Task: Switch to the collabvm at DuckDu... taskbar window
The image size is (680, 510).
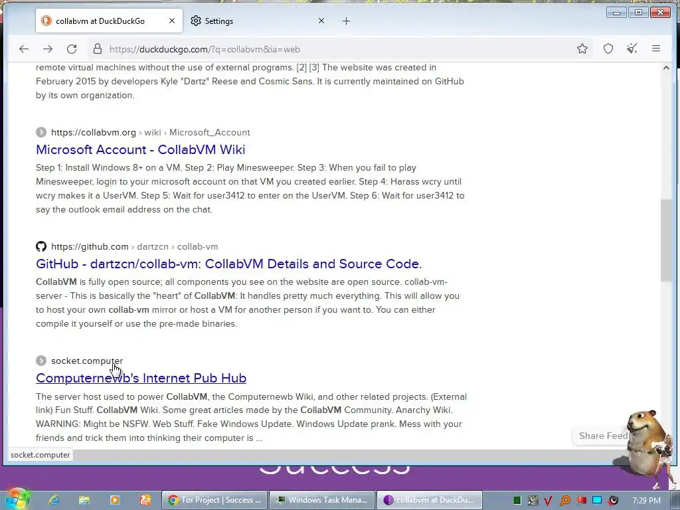Action: [x=430, y=500]
